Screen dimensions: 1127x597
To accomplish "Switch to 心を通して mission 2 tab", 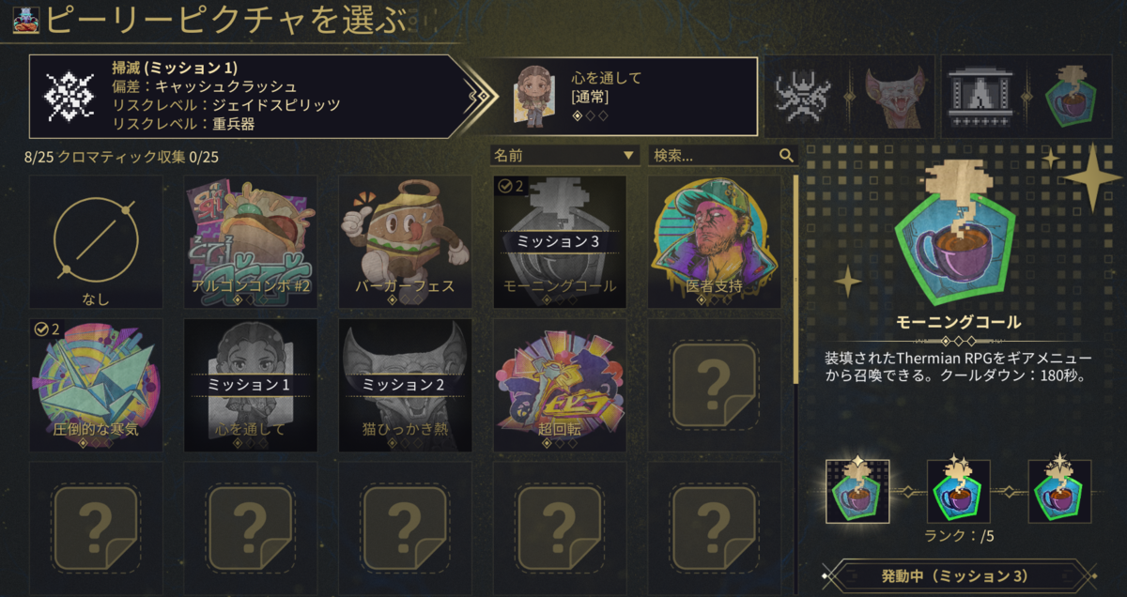I will 620,97.
